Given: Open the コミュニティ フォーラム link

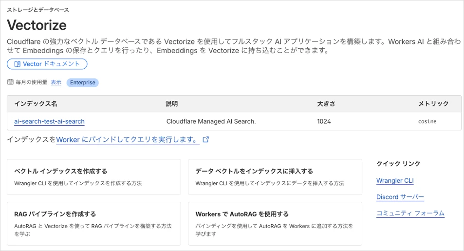Looking at the screenshot, I should tap(410, 213).
